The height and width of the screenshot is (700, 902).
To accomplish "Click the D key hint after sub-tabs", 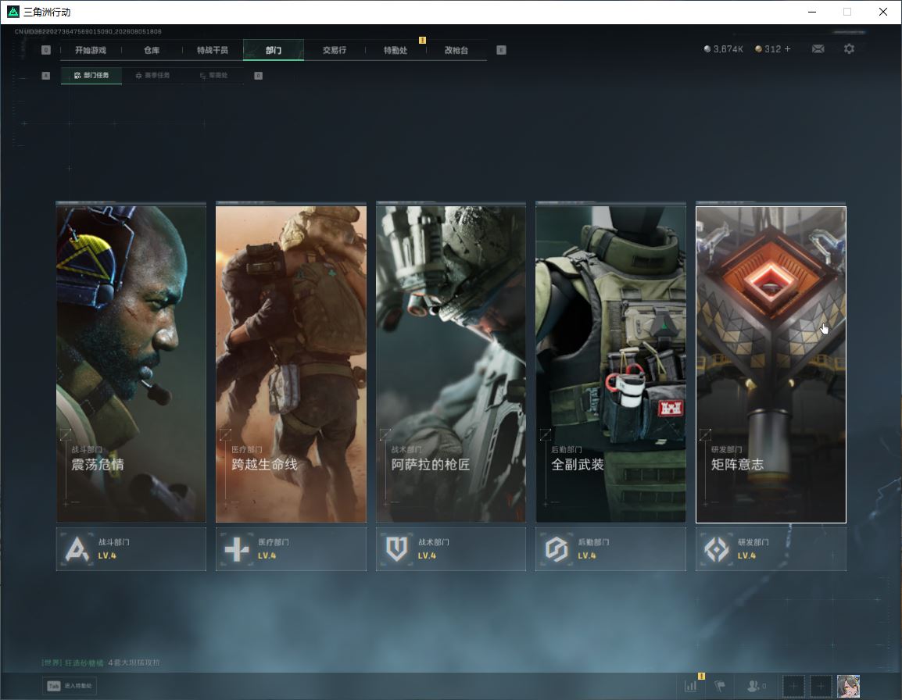I will coord(258,75).
